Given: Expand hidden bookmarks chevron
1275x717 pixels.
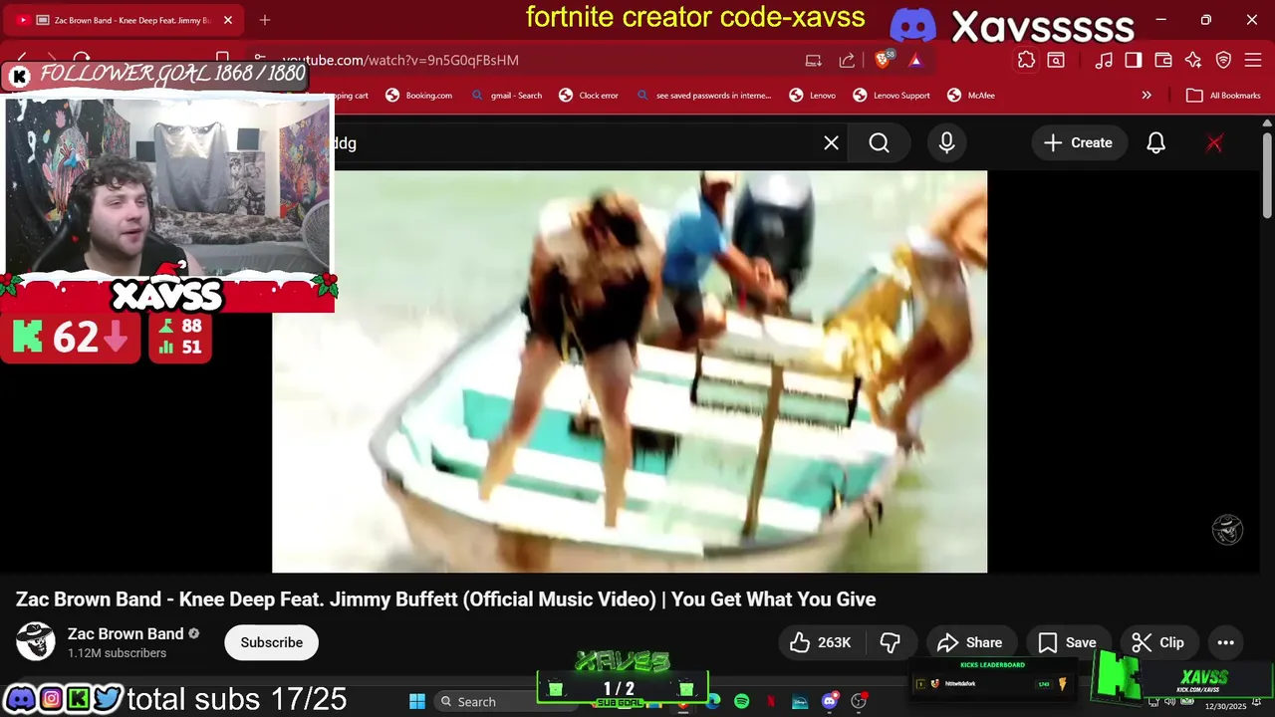Looking at the screenshot, I should tap(1147, 96).
